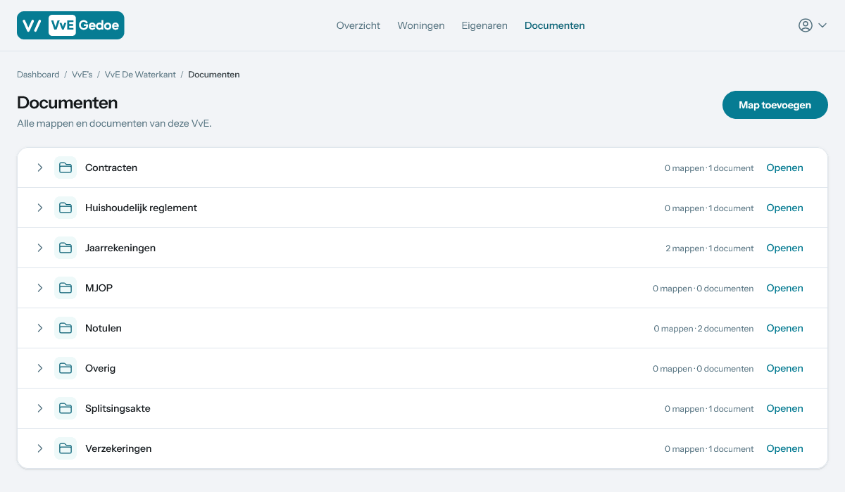Click the Contracten folder icon
This screenshot has height=492, width=845.
[65, 168]
